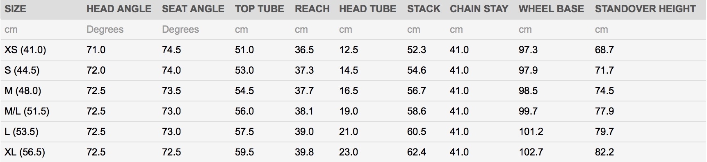The image size is (707, 162).
Task: Select the STANDOVER HEIGHT header
Action: point(645,9)
